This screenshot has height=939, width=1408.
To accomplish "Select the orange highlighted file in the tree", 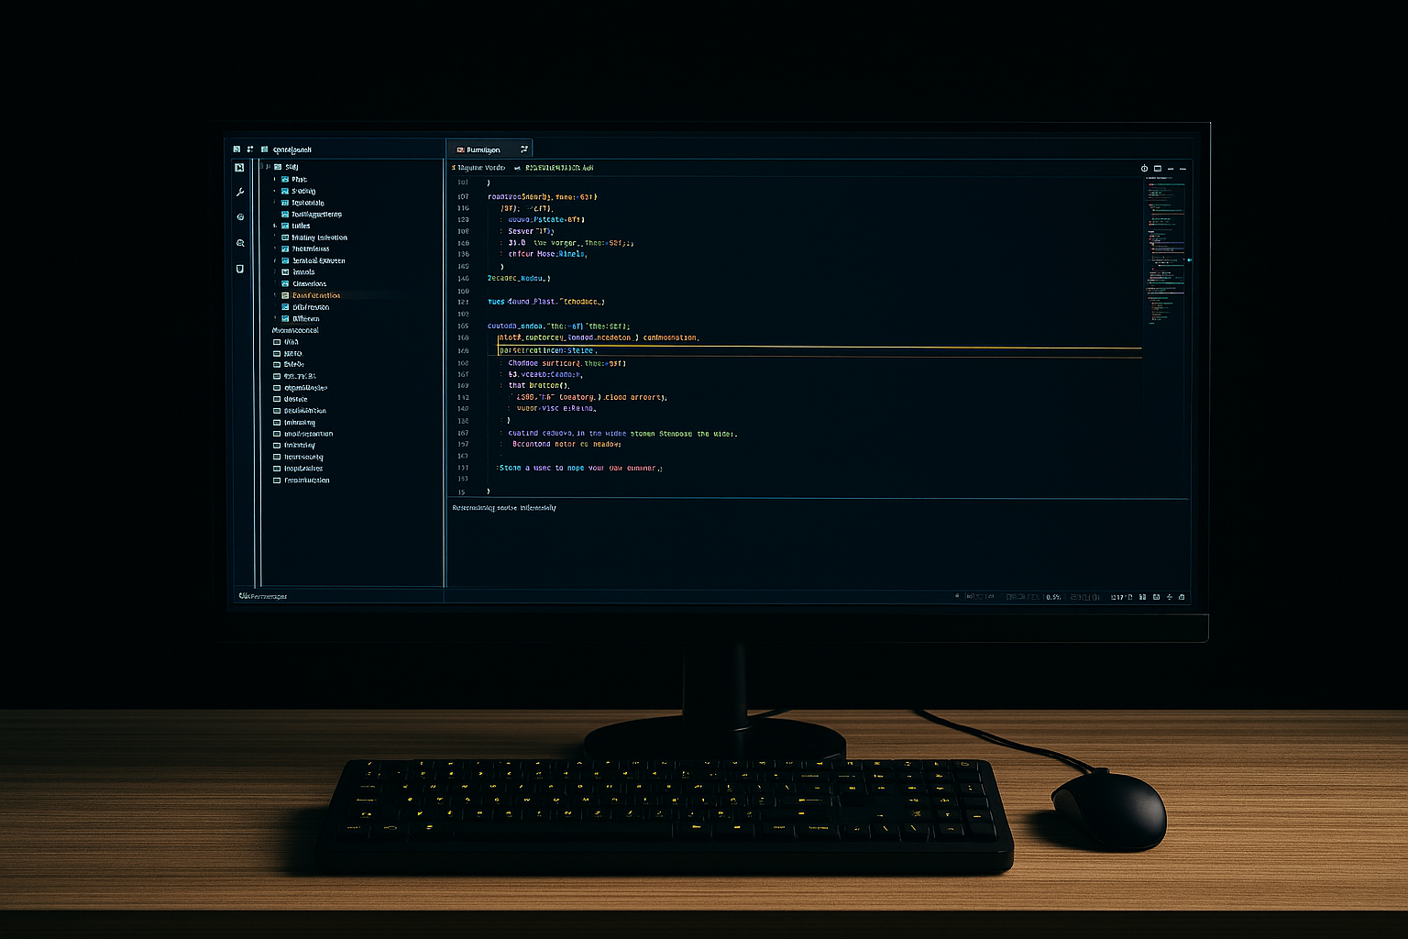I will (316, 295).
